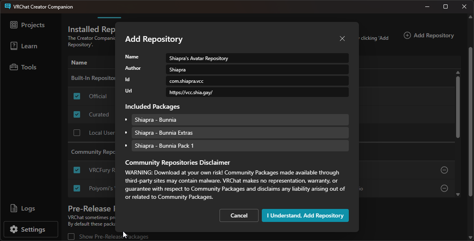Uncheck the Official repository checkbox
The width and height of the screenshot is (474, 241).
tap(77, 96)
